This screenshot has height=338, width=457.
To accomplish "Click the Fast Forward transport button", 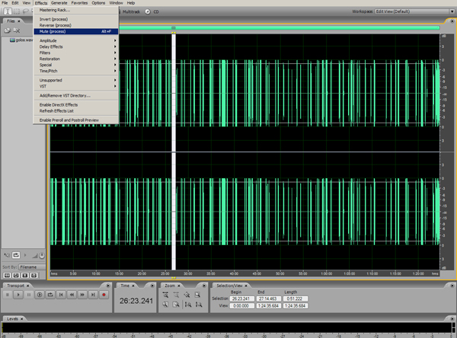I will click(81, 294).
